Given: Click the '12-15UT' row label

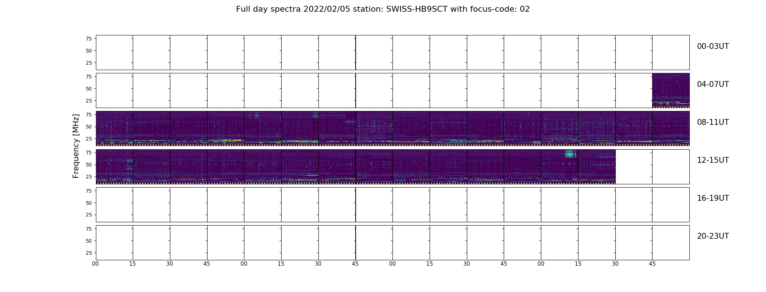Looking at the screenshot, I should click(713, 160).
